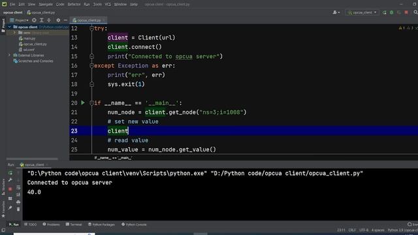Screen dimensions: 418x235
Task: Click the green run gutter arrow on line 20
Action: pyautogui.click(x=83, y=102)
